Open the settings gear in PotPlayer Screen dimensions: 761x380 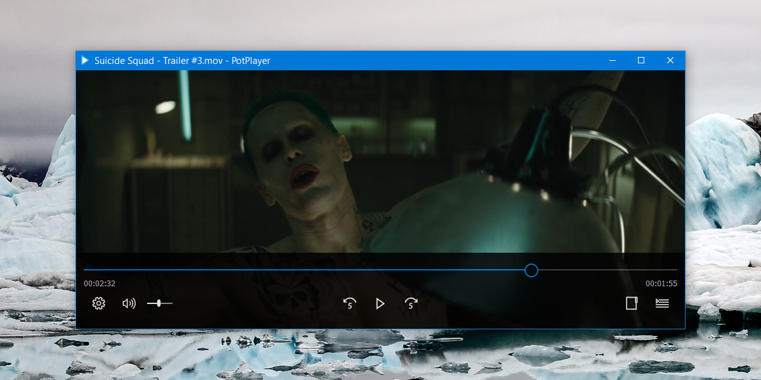tap(98, 303)
